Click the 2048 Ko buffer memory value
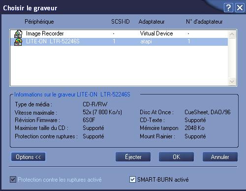Screen dimensions: 246x191 (x=194, y=128)
